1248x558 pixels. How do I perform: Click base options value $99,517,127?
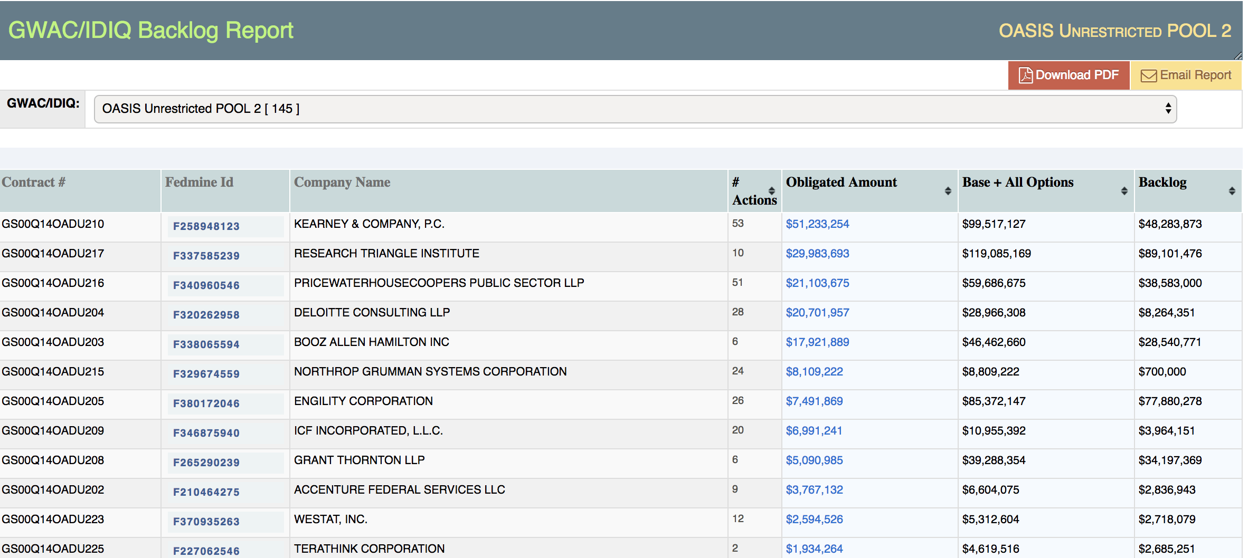[994, 224]
